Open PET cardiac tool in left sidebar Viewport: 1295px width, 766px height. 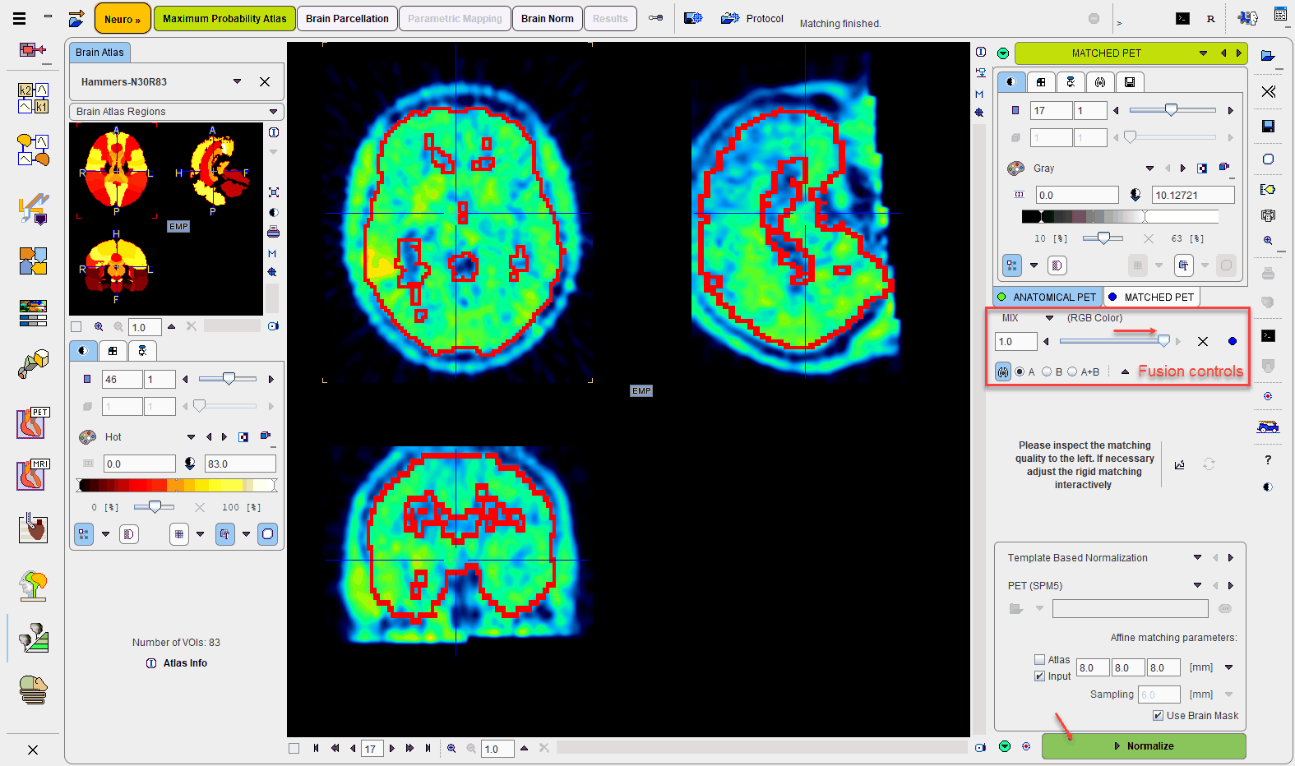33,423
